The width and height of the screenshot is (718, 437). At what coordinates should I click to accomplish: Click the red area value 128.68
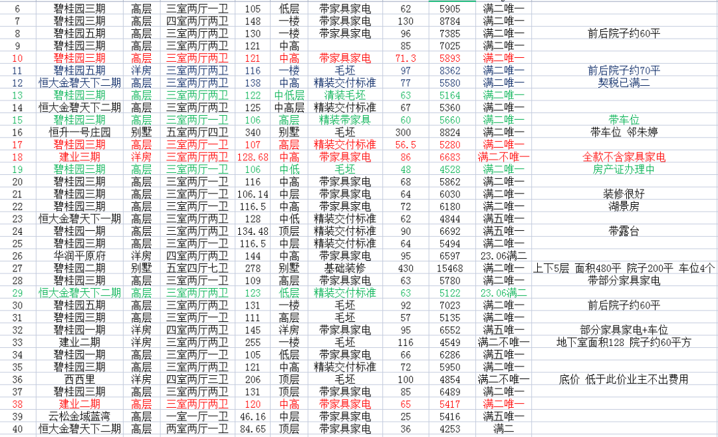coord(253,157)
